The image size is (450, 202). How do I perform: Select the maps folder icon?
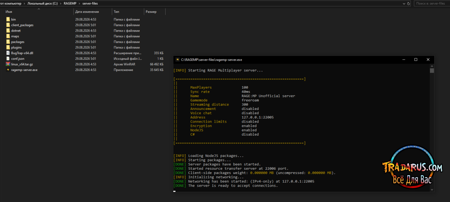8,36
